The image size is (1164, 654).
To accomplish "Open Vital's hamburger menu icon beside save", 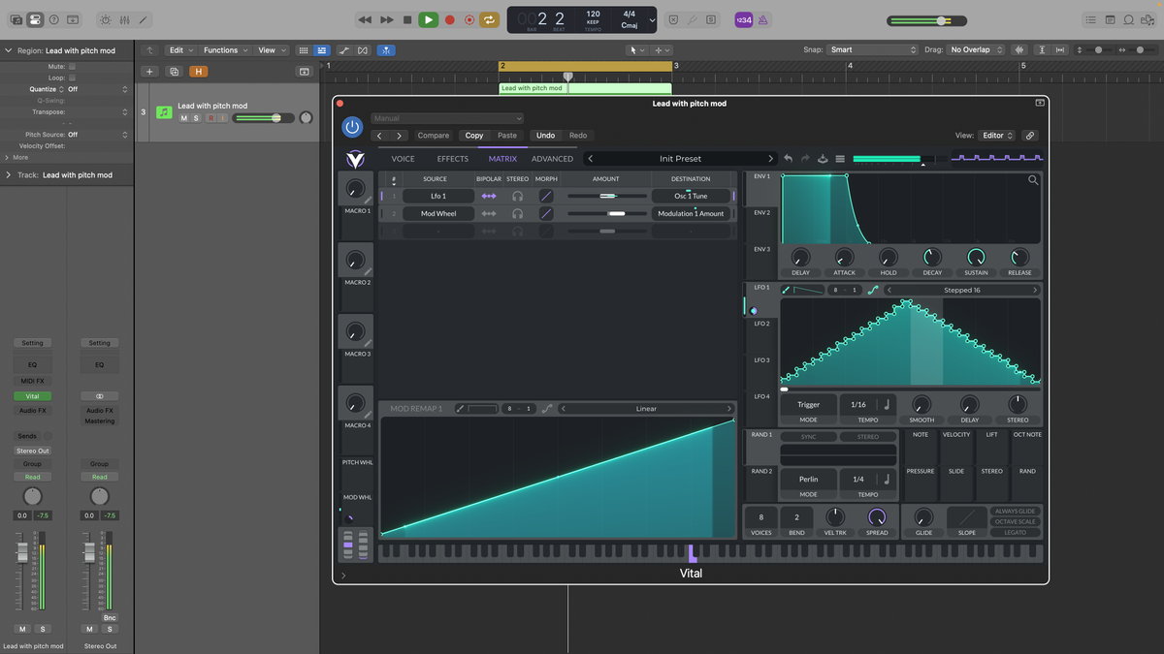I will 842,158.
